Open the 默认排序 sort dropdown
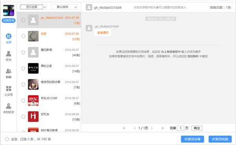This screenshot has height=145, width=236. [65, 7]
